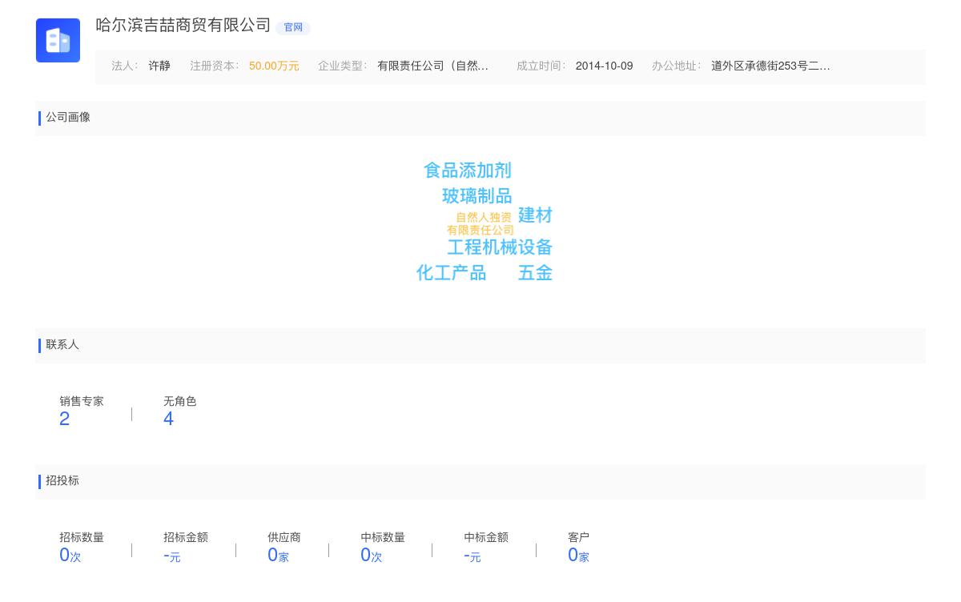961x602 pixels.
Task: Open the 官网 official website link
Action: click(293, 27)
